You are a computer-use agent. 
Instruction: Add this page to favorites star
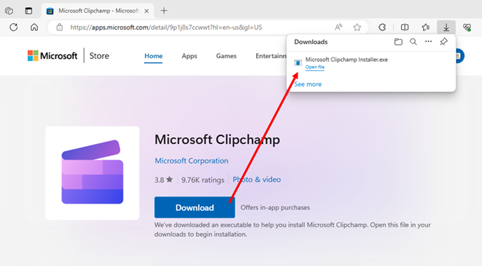tap(357, 27)
